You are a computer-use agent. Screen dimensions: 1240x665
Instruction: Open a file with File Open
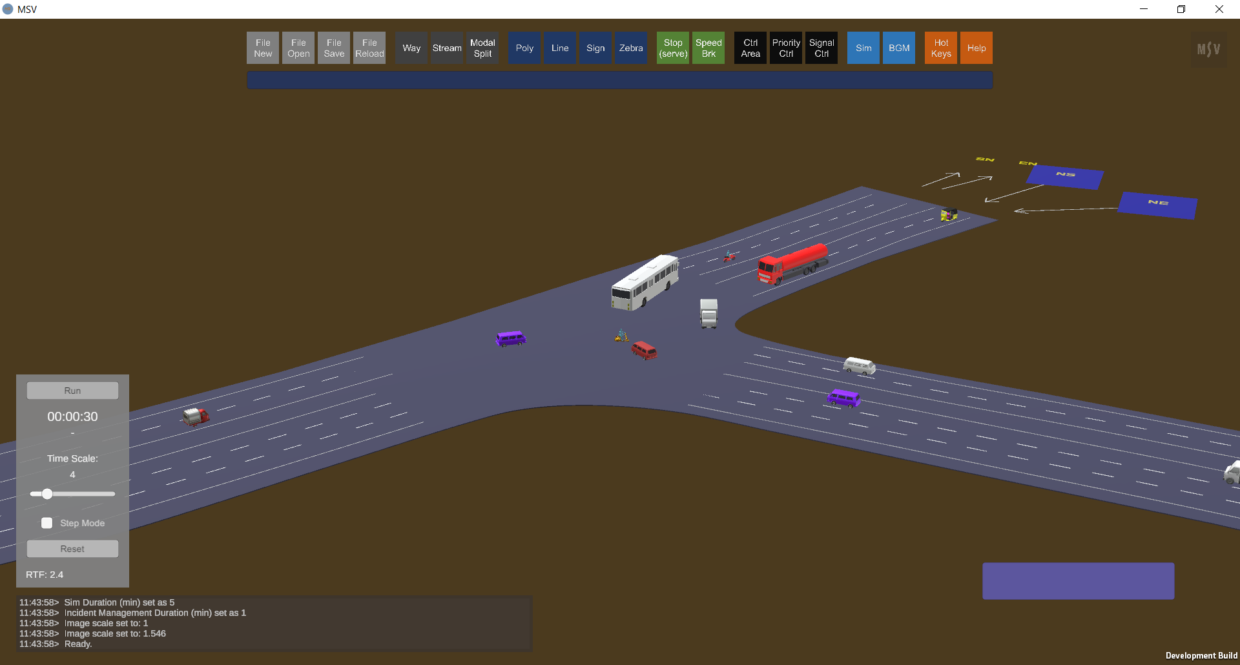coord(298,48)
